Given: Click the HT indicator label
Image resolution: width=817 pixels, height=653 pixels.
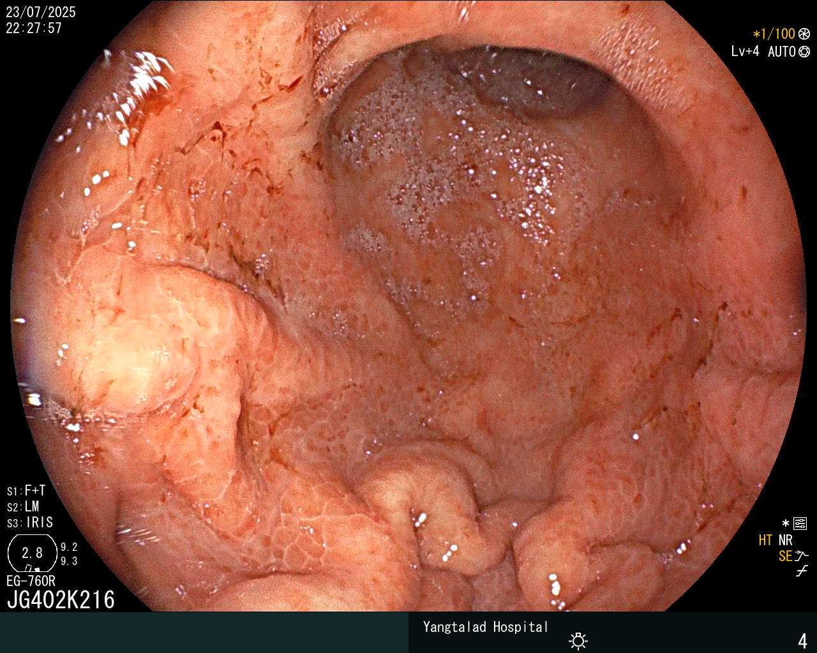Looking at the screenshot, I should (765, 540).
